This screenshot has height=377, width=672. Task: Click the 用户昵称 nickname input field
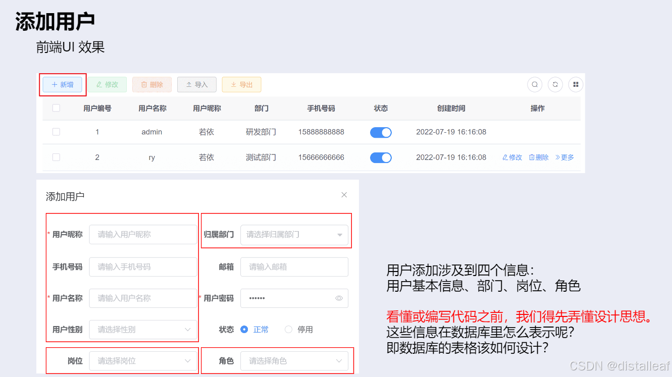[x=143, y=234]
